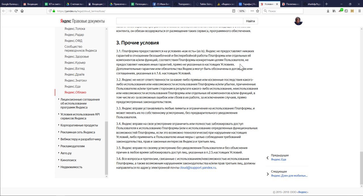Bookmark this page with the star

pyautogui.click(x=258, y=11)
